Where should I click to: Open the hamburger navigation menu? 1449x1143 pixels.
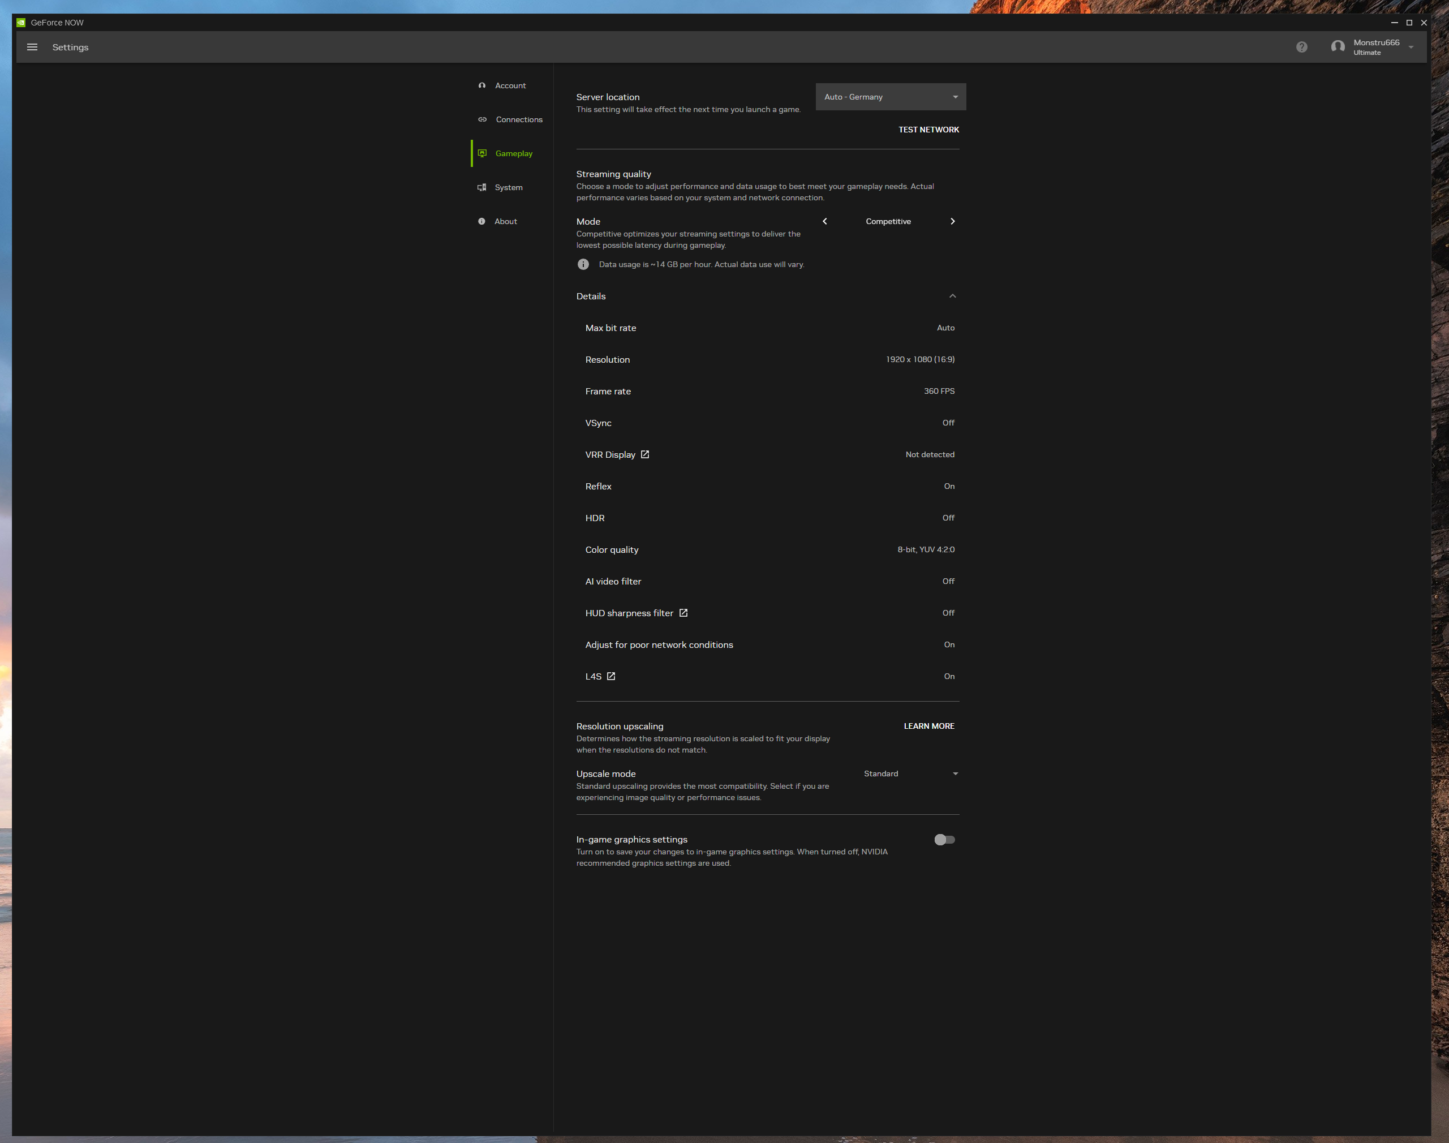pos(32,47)
